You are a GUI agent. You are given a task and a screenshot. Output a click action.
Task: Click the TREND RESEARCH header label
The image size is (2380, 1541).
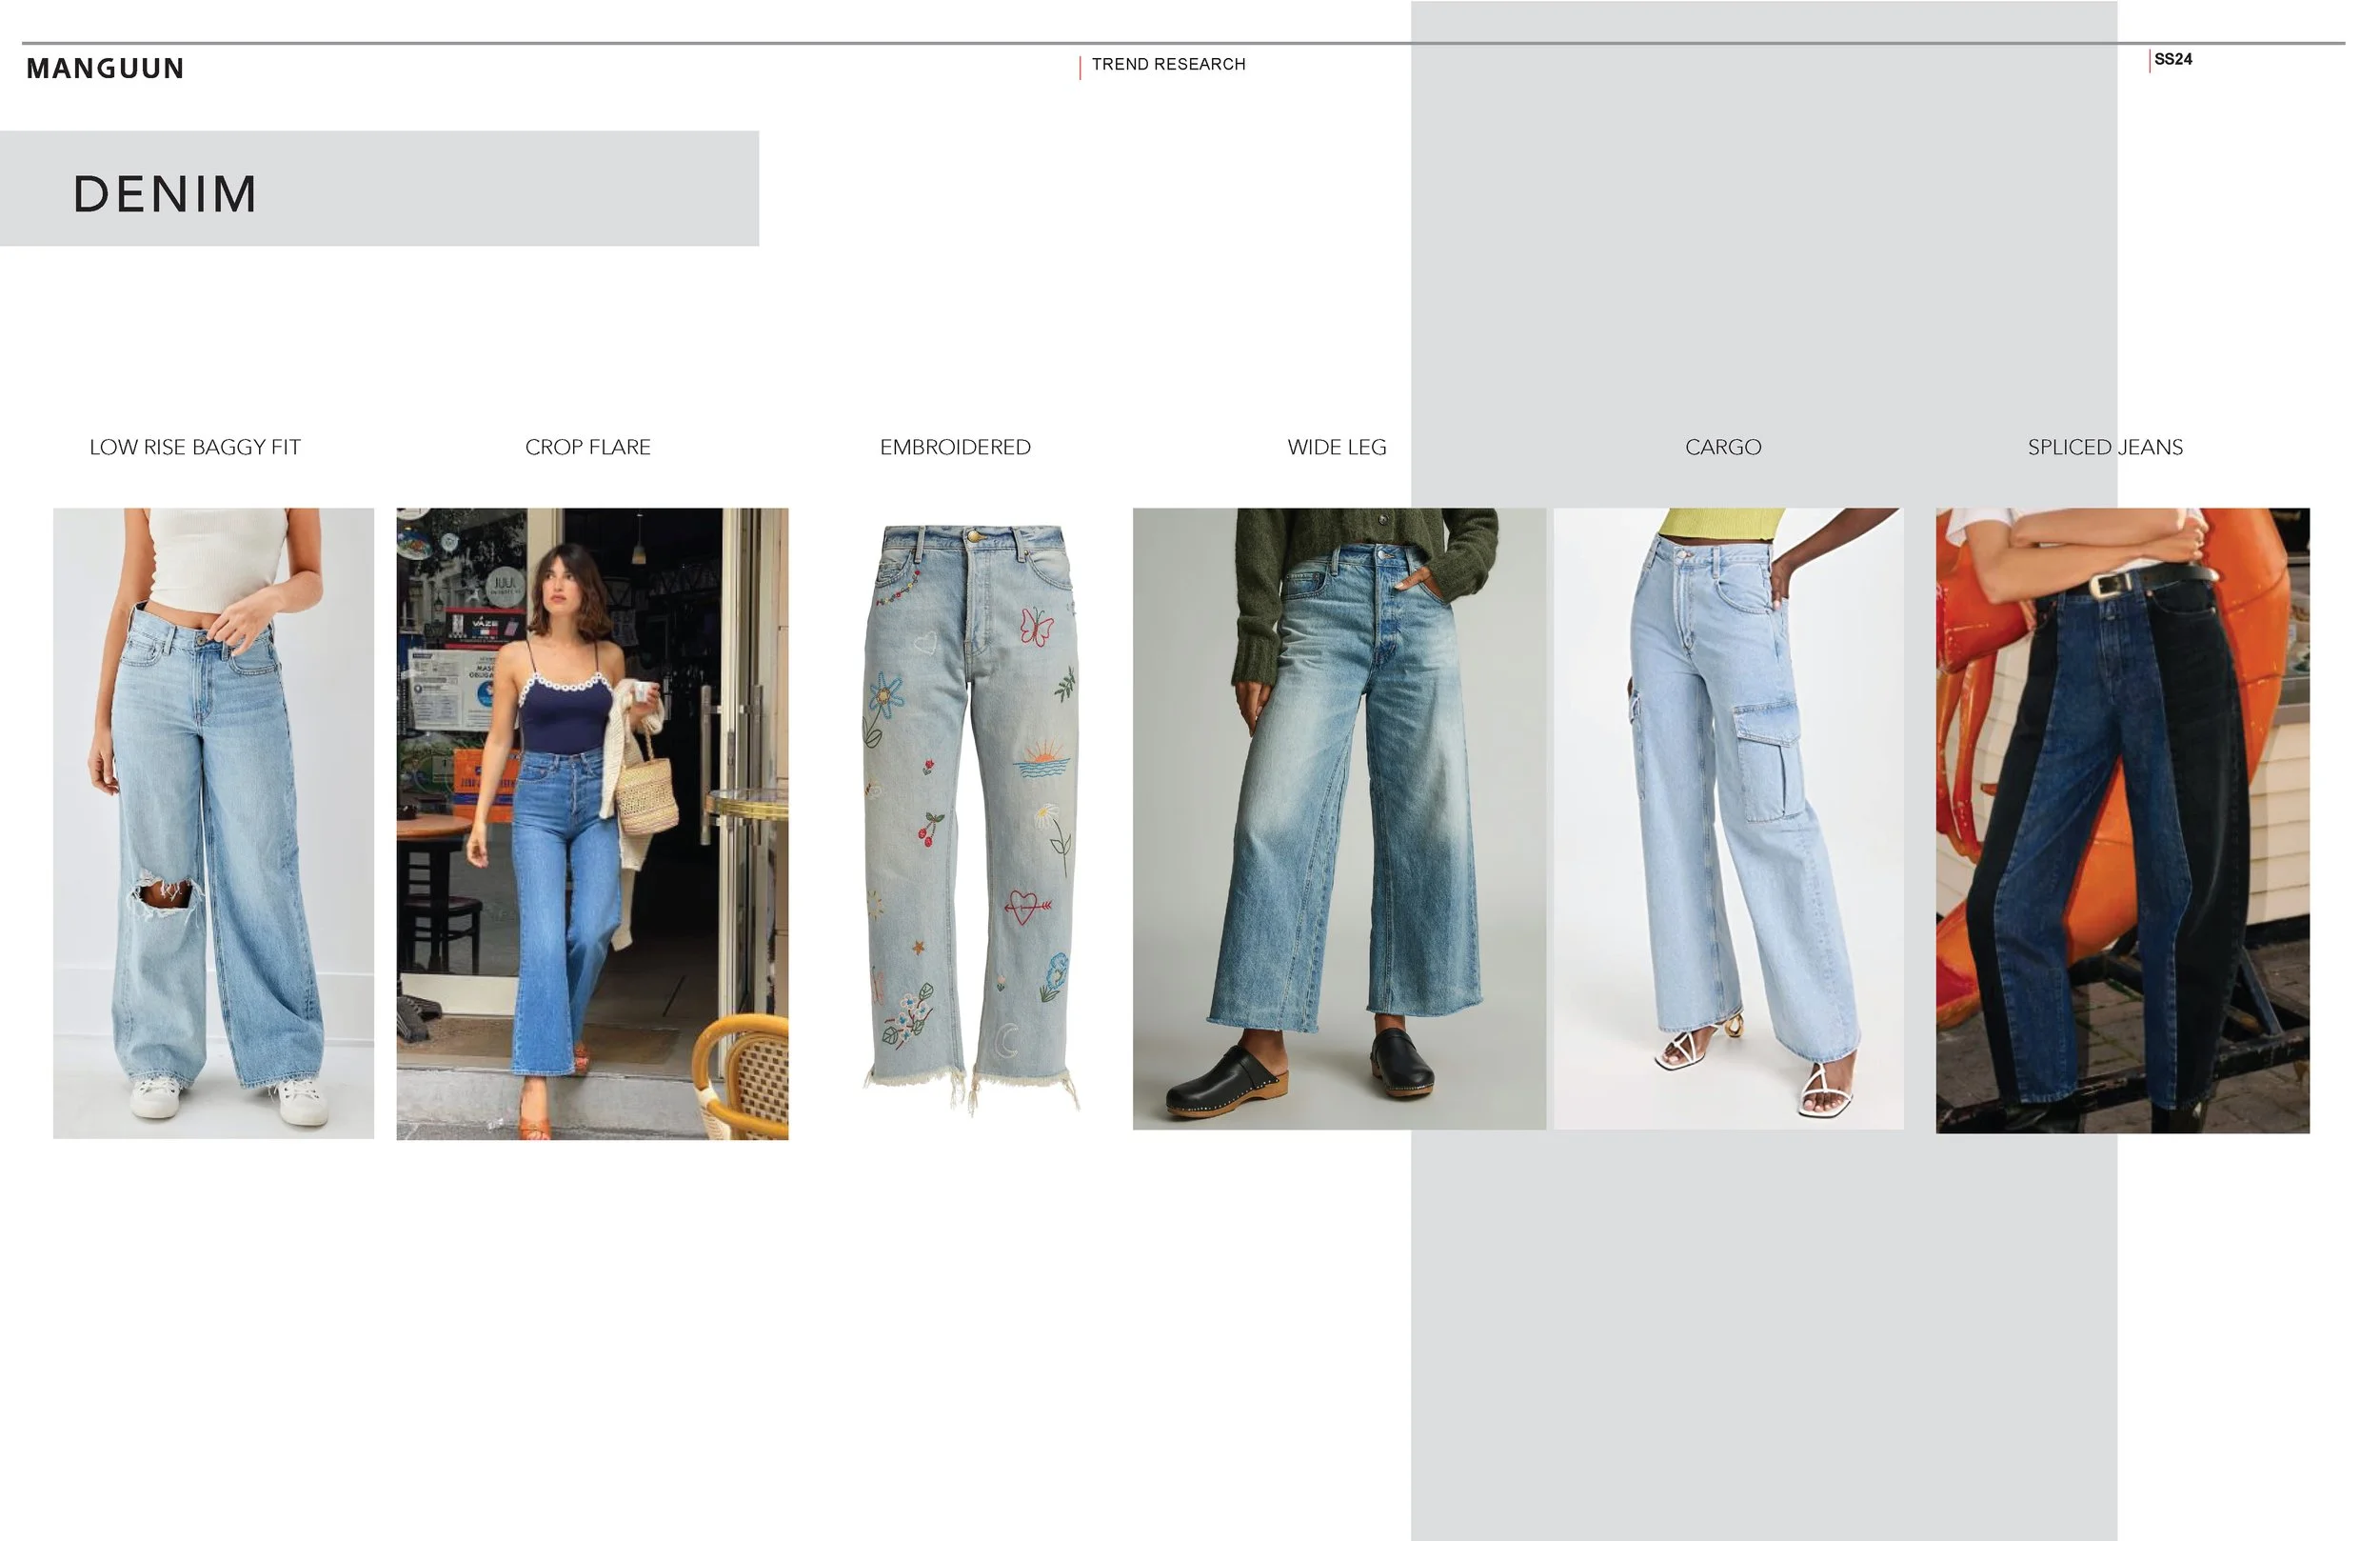pos(1168,64)
